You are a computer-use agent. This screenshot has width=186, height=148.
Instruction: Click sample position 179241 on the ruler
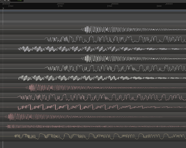[110, 6]
